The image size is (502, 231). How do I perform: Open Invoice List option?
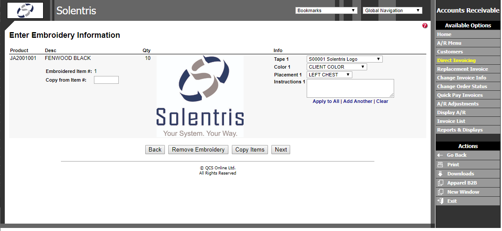(468, 121)
